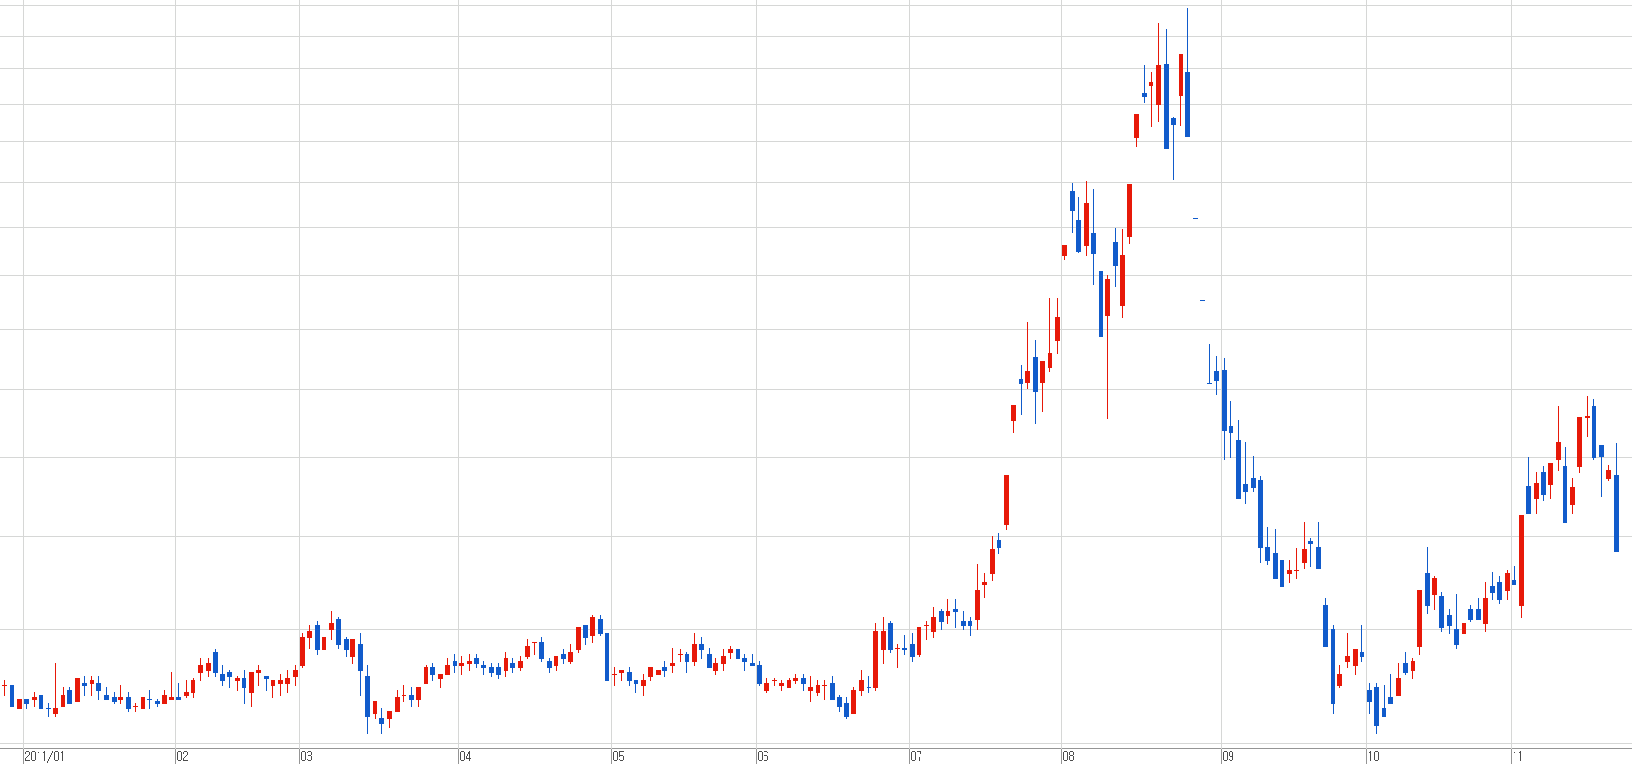Viewport: 1632px width, 764px height.
Task: Click the lowest blue candle in early October
Action: tap(1376, 705)
